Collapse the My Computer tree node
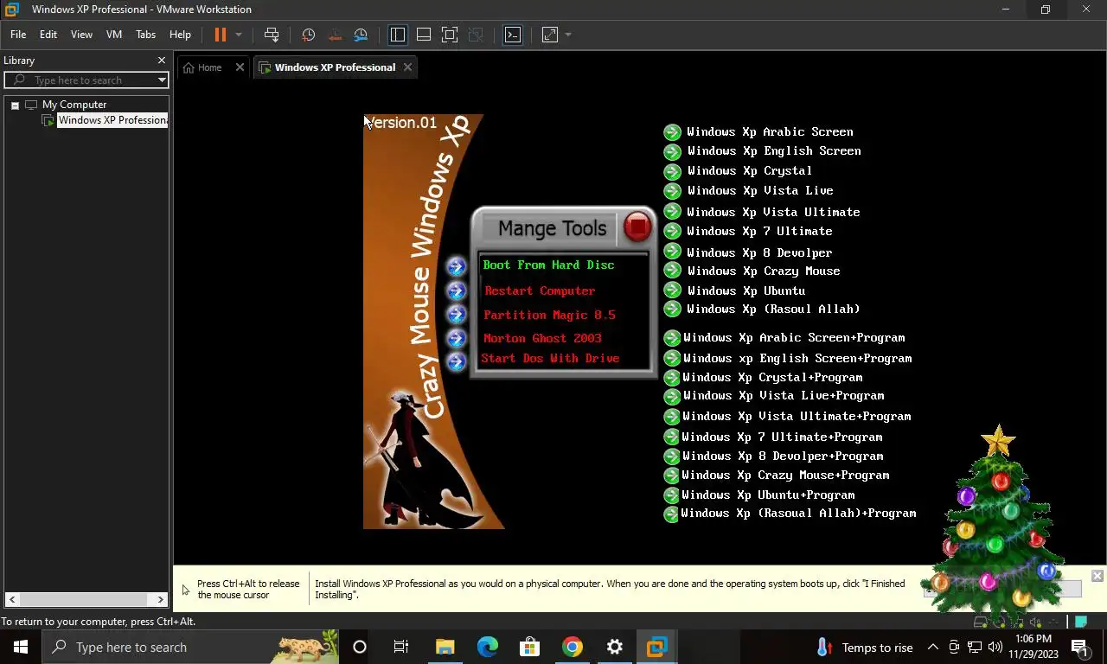Screen dimensions: 1107x664 click(15, 105)
